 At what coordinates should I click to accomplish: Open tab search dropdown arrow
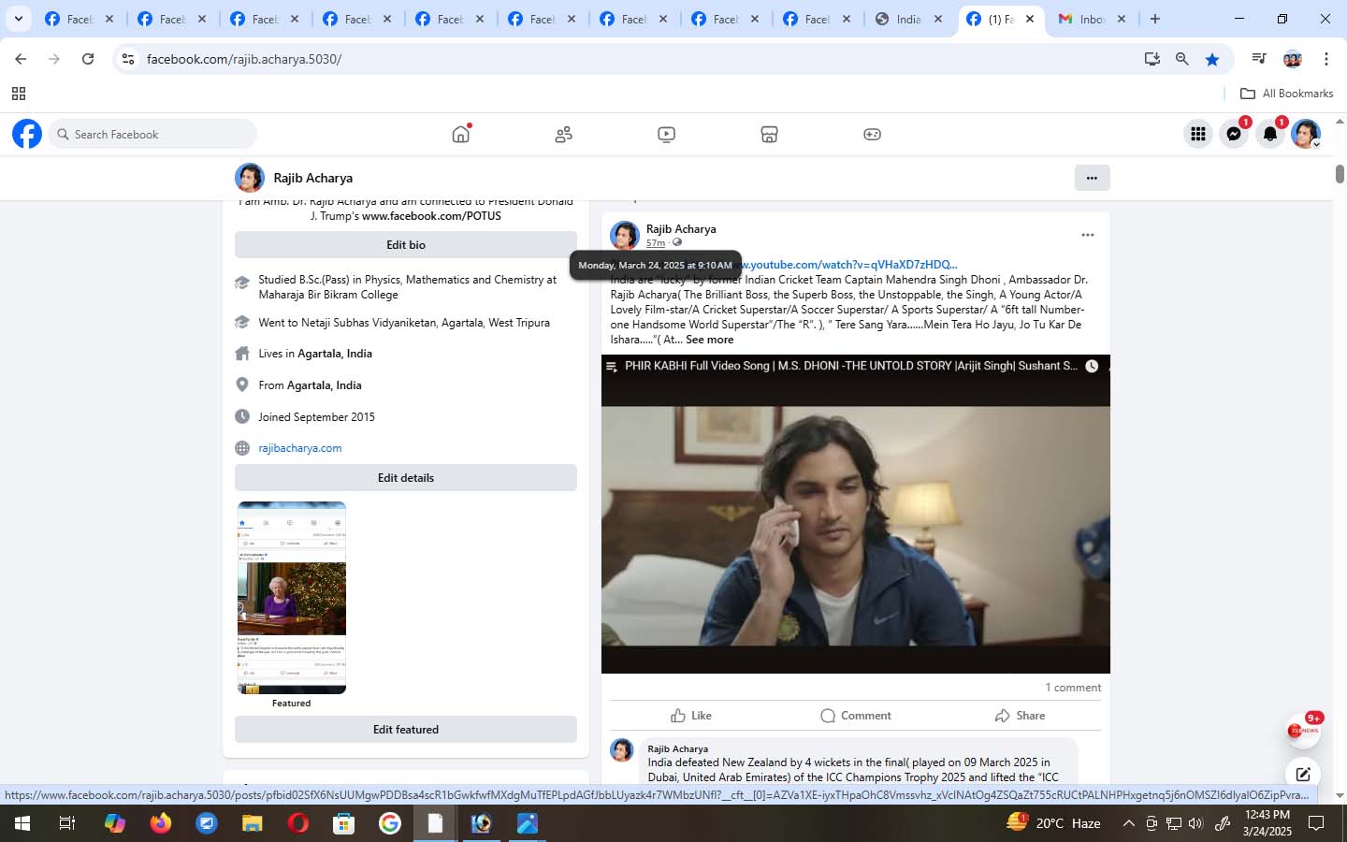coord(18,19)
